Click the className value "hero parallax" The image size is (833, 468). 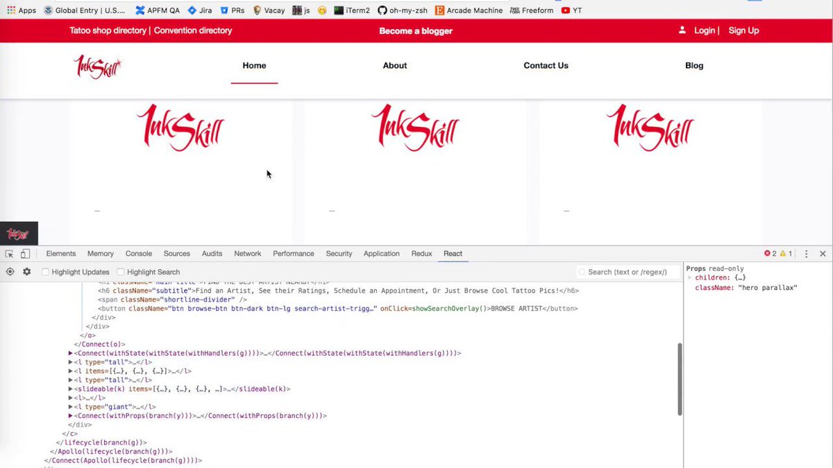pyautogui.click(x=767, y=288)
